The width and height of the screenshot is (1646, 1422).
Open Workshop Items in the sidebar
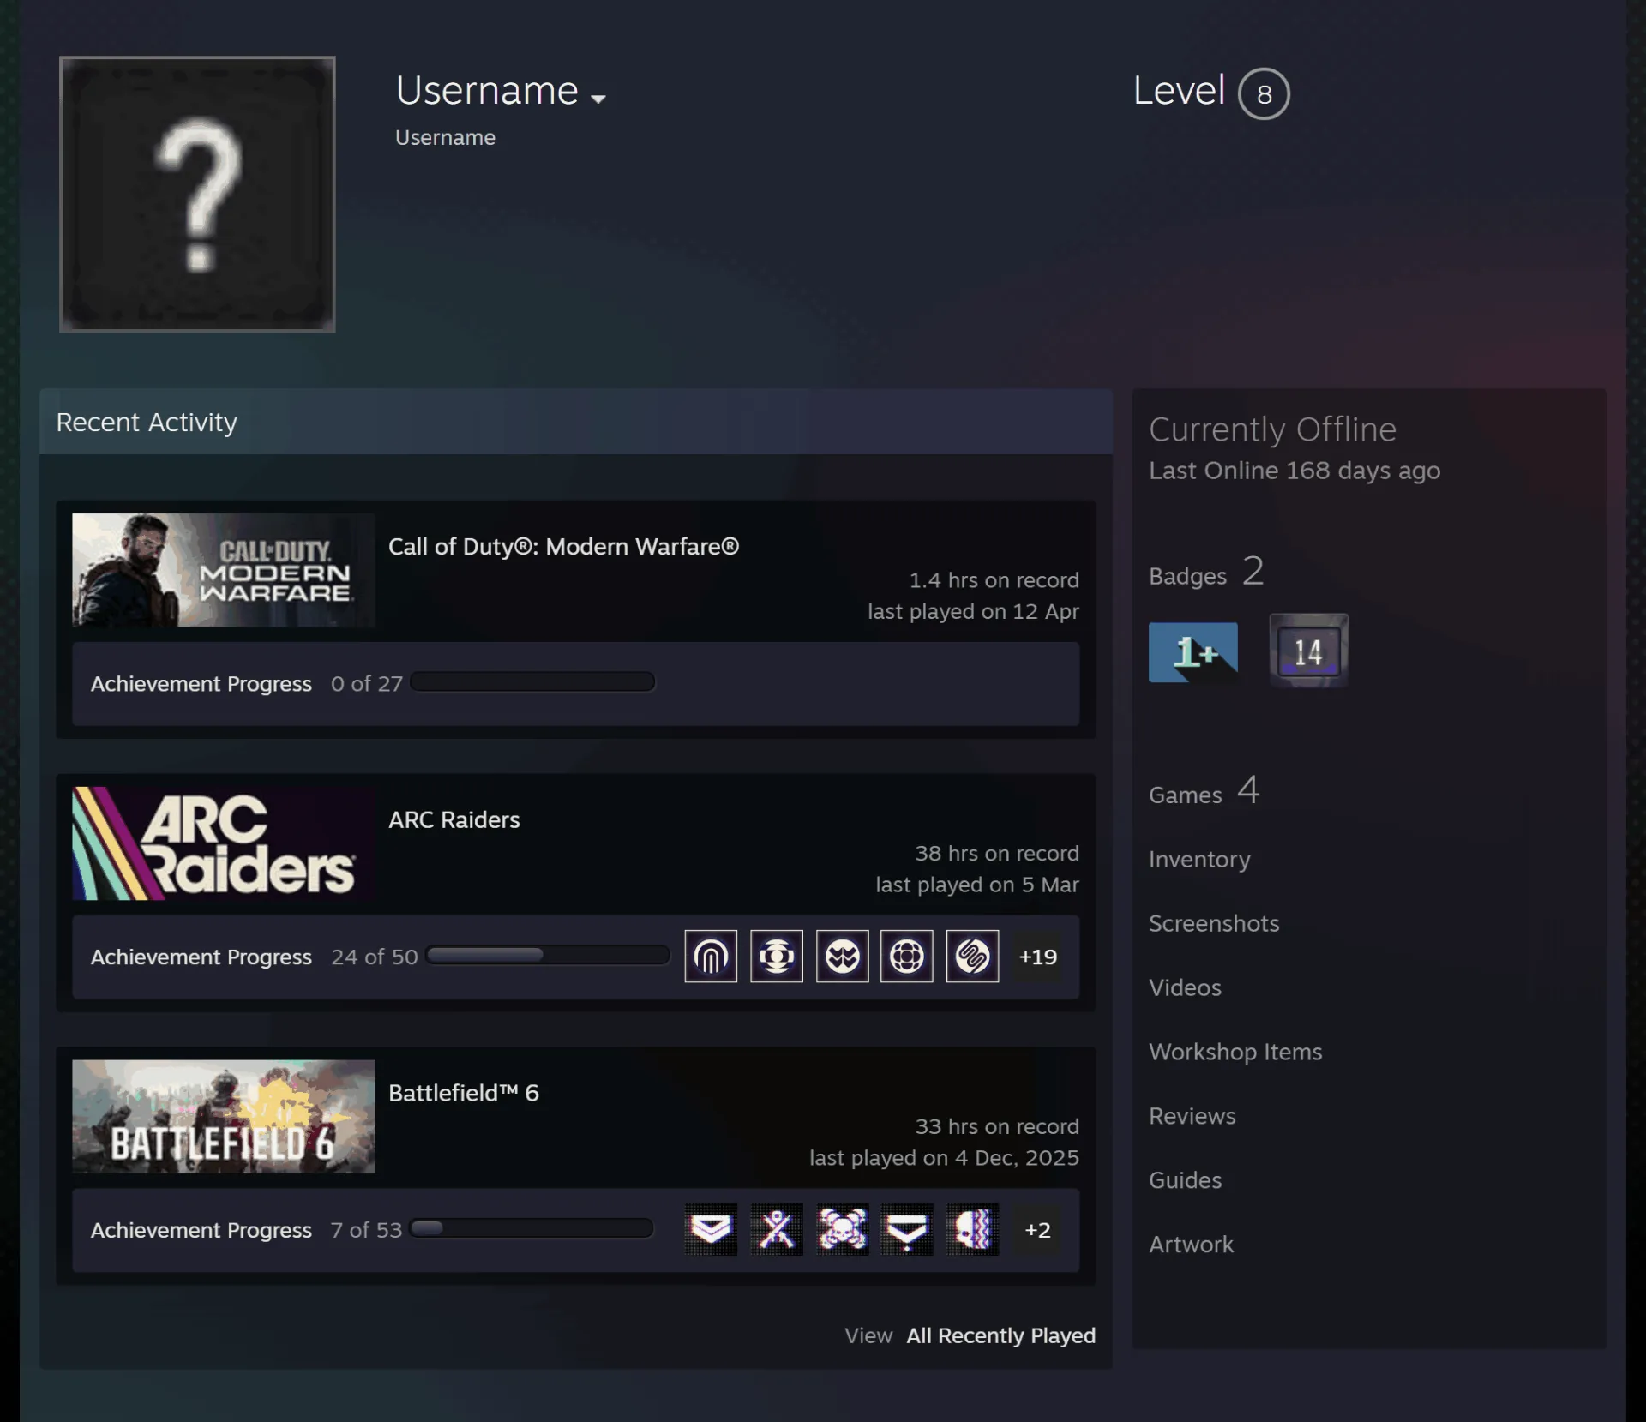tap(1235, 1052)
